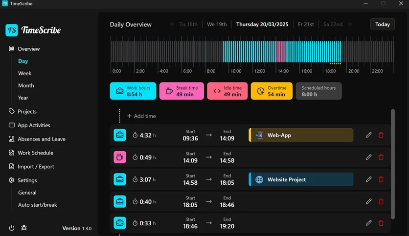The height and width of the screenshot is (236, 409).
Task: Click the Settings gear icon
Action: tap(11, 180)
